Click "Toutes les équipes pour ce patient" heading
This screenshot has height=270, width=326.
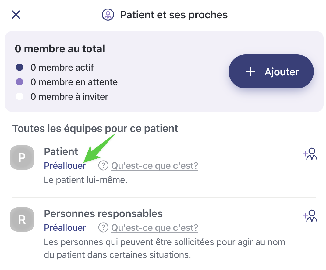click(x=95, y=128)
